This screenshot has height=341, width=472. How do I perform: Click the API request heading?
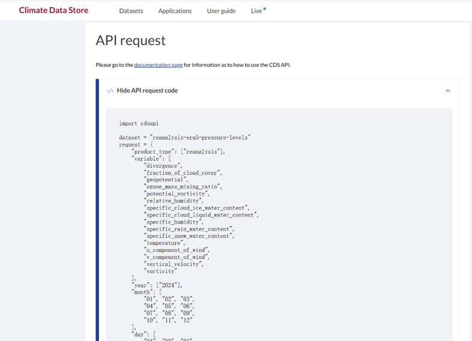130,40
